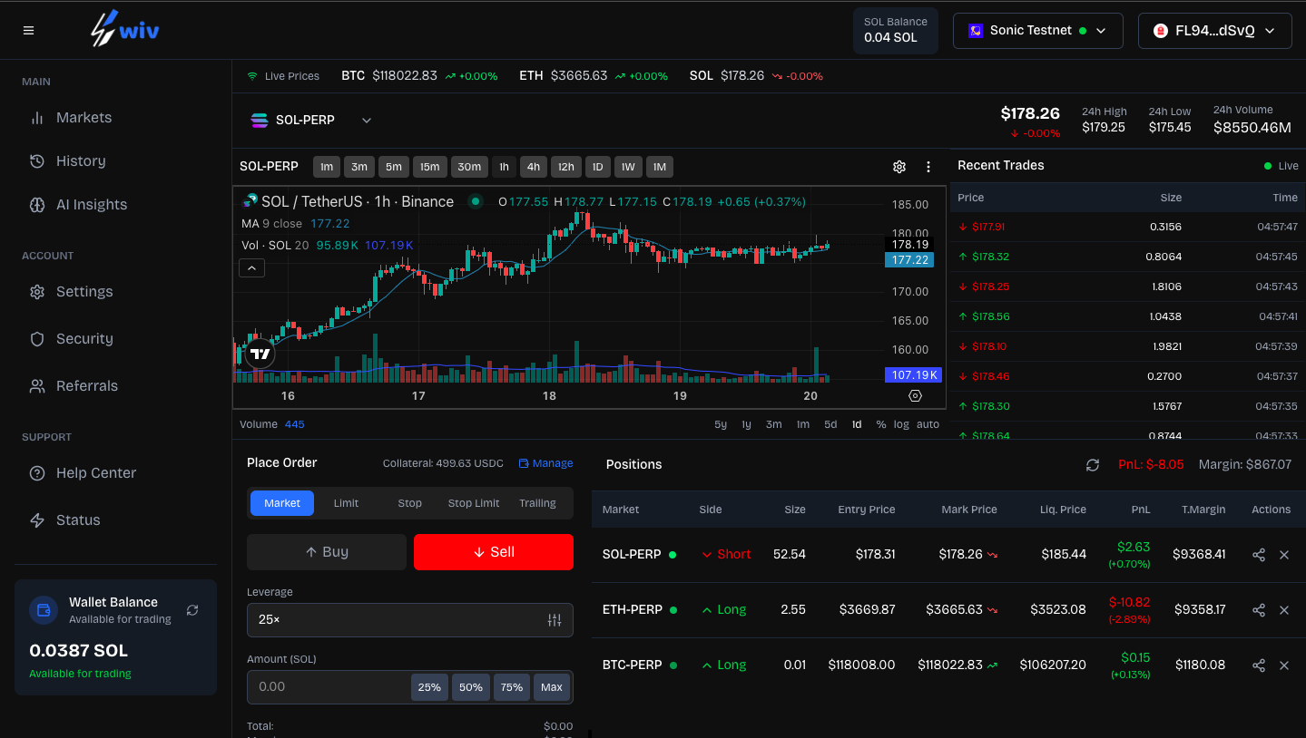Image resolution: width=1306 pixels, height=738 pixels.
Task: Select the Stop Limit order tab
Action: click(x=473, y=503)
